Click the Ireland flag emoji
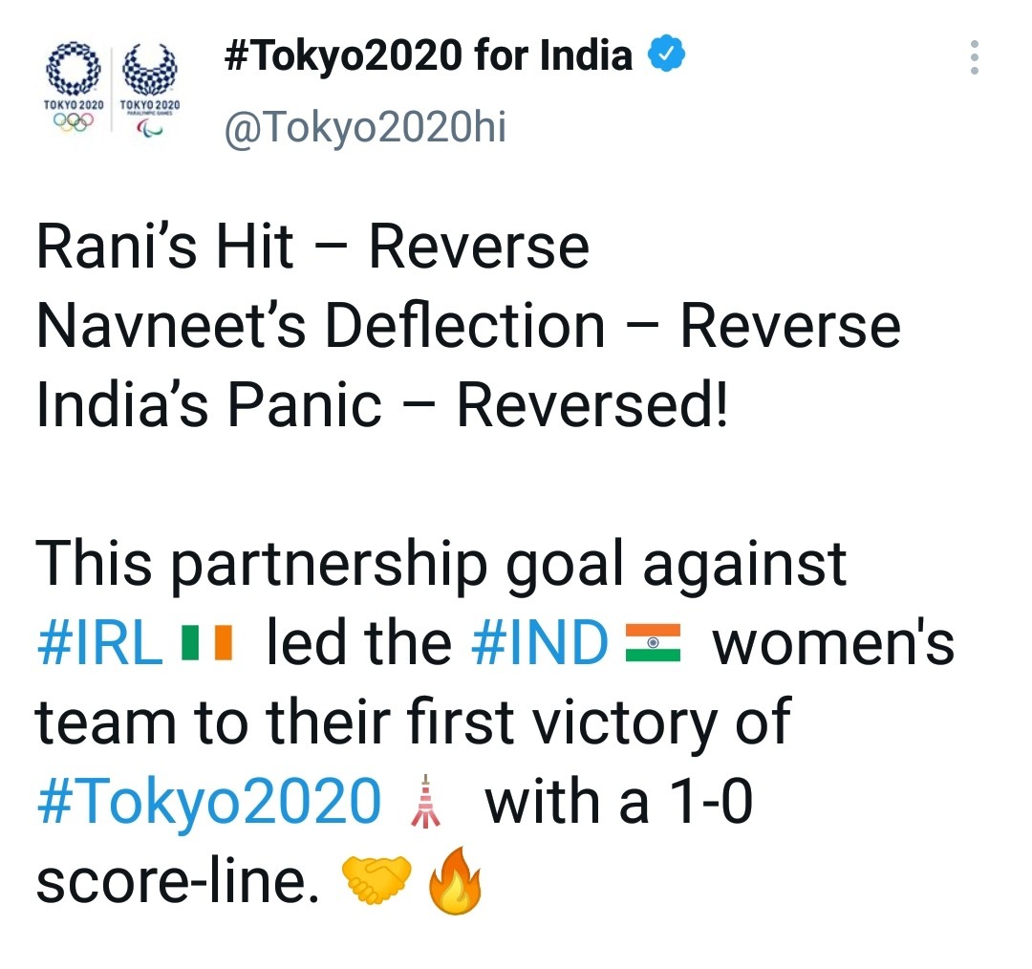 [206, 646]
